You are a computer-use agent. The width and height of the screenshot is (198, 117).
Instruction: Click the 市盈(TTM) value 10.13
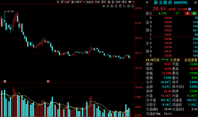click(x=168, y=114)
